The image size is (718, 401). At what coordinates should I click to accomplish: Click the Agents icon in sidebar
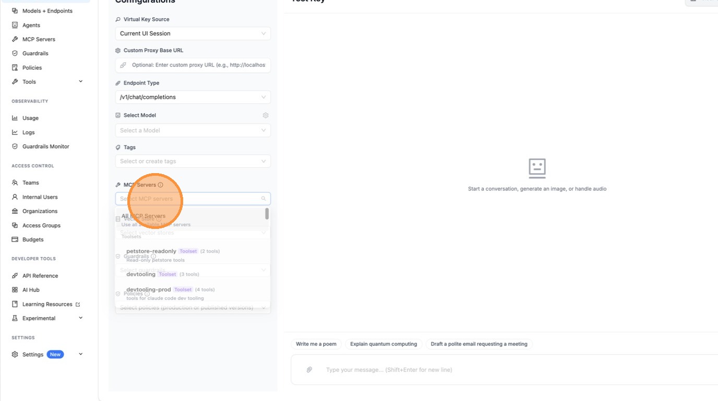15,25
